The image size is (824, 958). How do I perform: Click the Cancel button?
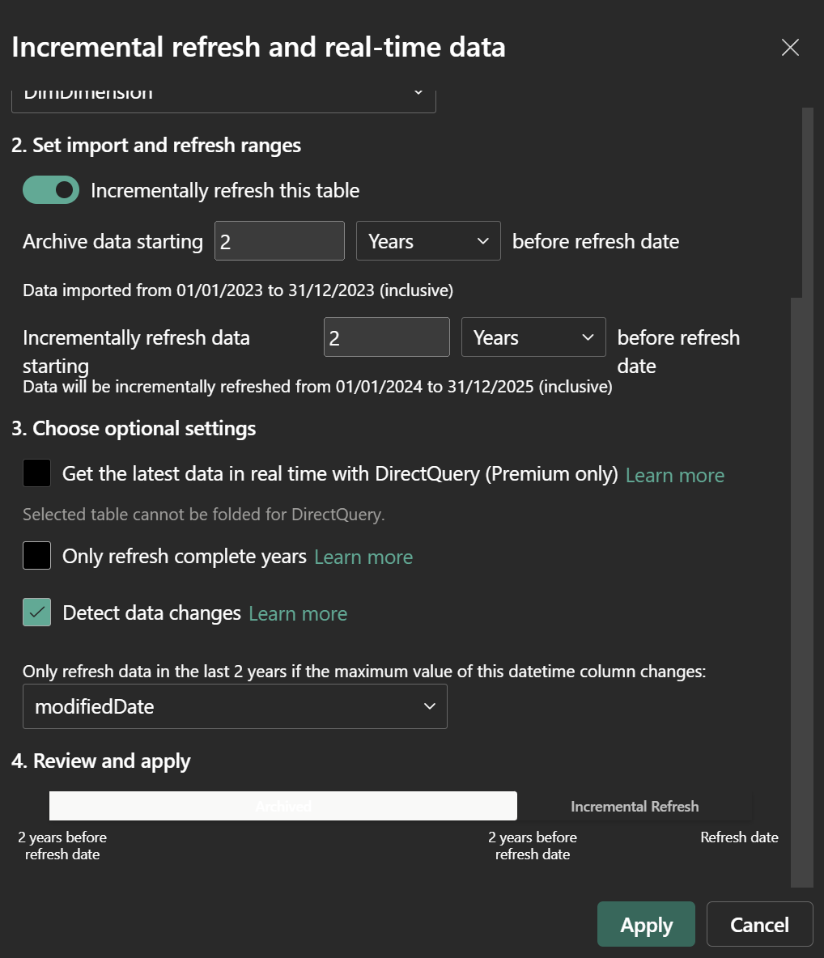759,924
